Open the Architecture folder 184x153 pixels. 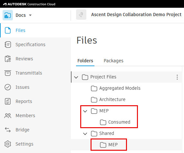click(108, 99)
